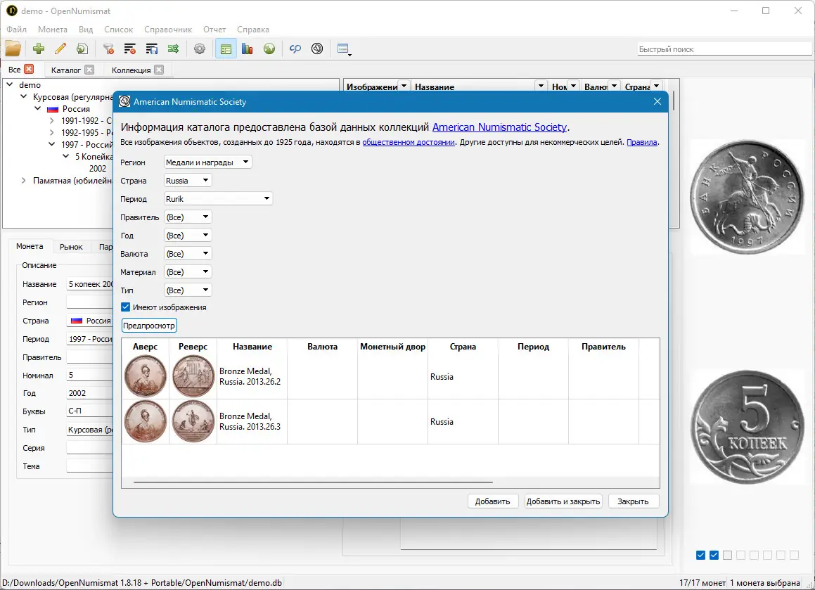Open the list view mode toolbar dropdown
The height and width of the screenshot is (590, 815).
(344, 49)
